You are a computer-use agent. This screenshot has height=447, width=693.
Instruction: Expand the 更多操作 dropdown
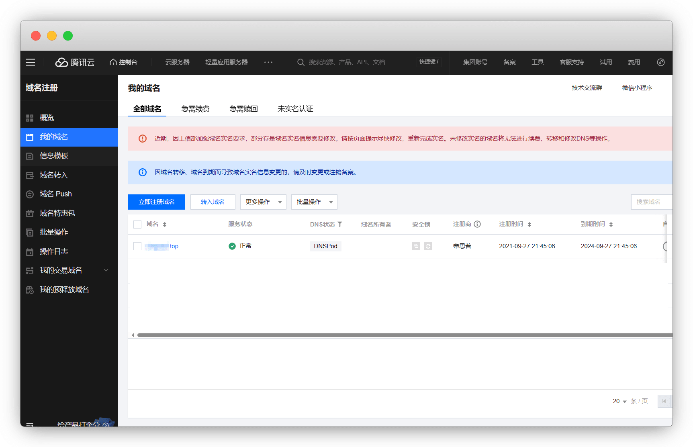point(263,202)
